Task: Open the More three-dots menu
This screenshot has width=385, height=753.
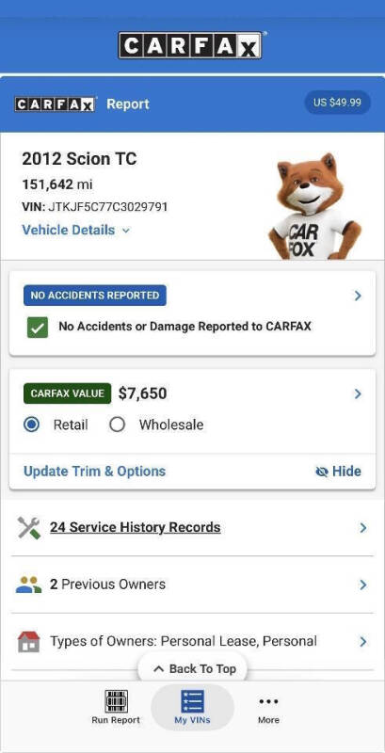Action: pyautogui.click(x=268, y=701)
